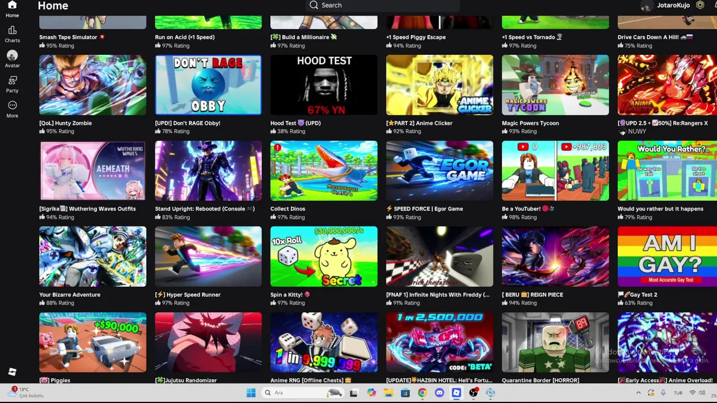Image resolution: width=717 pixels, height=403 pixels.
Task: Open Your Bizarre Adventure thumbnail
Action: click(93, 256)
